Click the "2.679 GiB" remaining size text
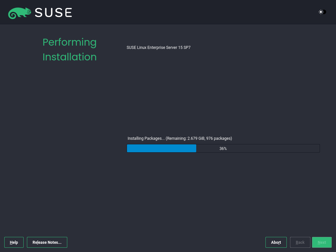Screen dimensions: 336x252 click(196, 138)
